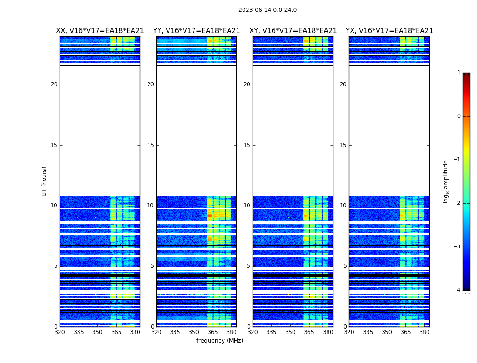Click the frequency (MHz) axis label
The image size is (477, 363).
219,341
